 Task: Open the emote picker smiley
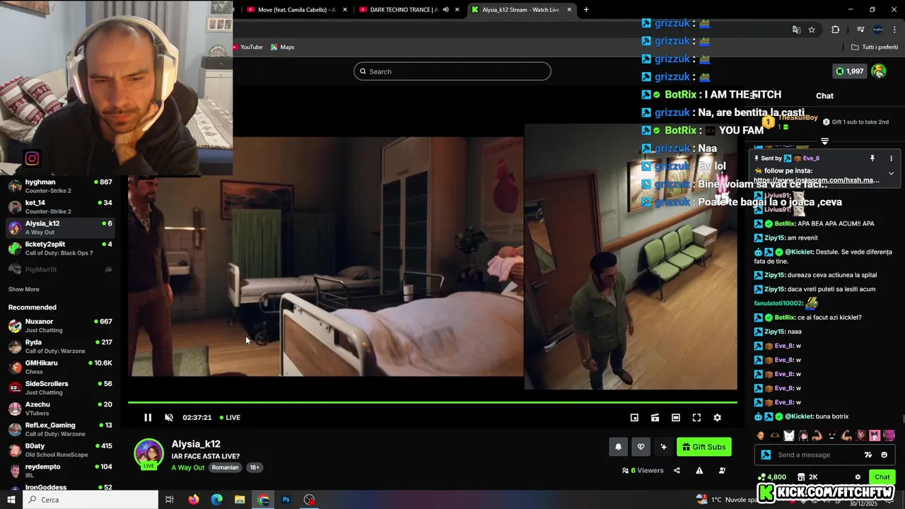click(x=884, y=455)
